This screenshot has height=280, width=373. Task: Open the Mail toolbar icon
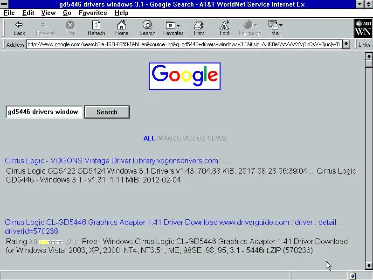[x=273, y=25]
